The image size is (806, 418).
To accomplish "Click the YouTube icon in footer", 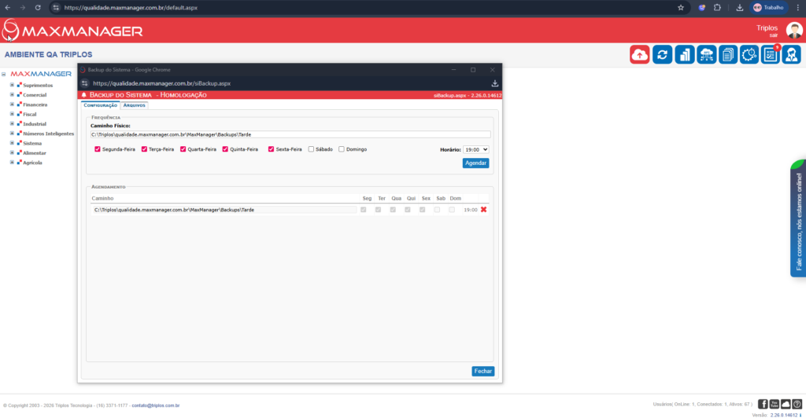I will pyautogui.click(x=775, y=404).
